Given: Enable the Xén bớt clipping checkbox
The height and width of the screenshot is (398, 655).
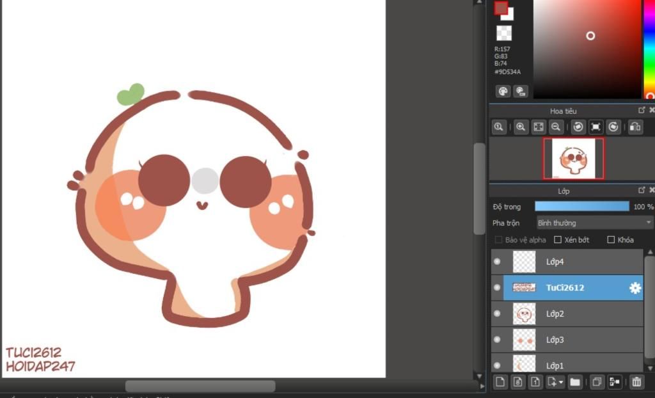Looking at the screenshot, I should tap(558, 239).
